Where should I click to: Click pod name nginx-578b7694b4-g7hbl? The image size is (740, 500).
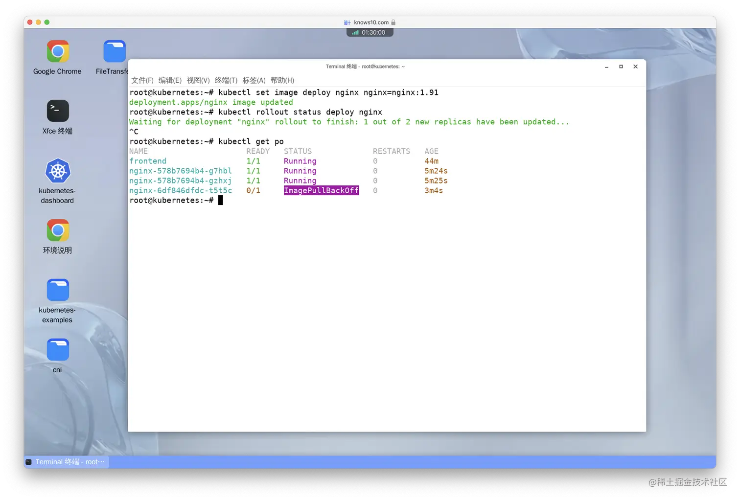pos(181,171)
